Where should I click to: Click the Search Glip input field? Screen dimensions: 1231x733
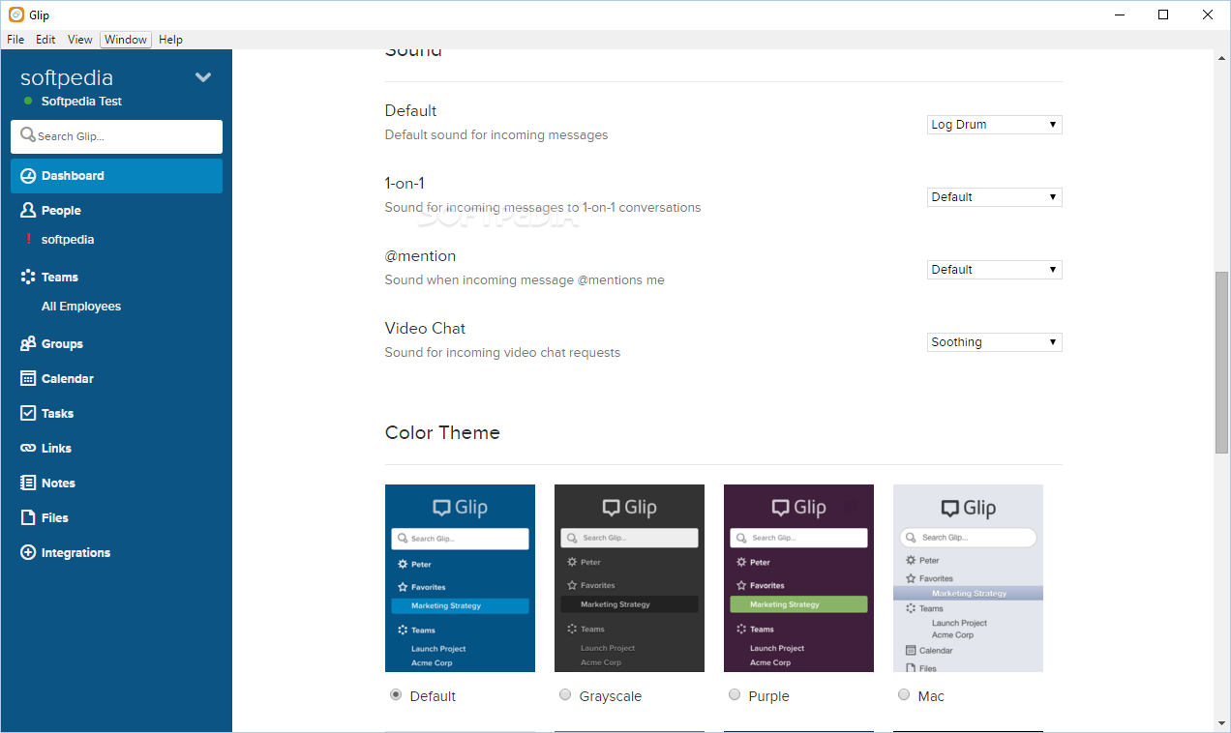pos(116,136)
